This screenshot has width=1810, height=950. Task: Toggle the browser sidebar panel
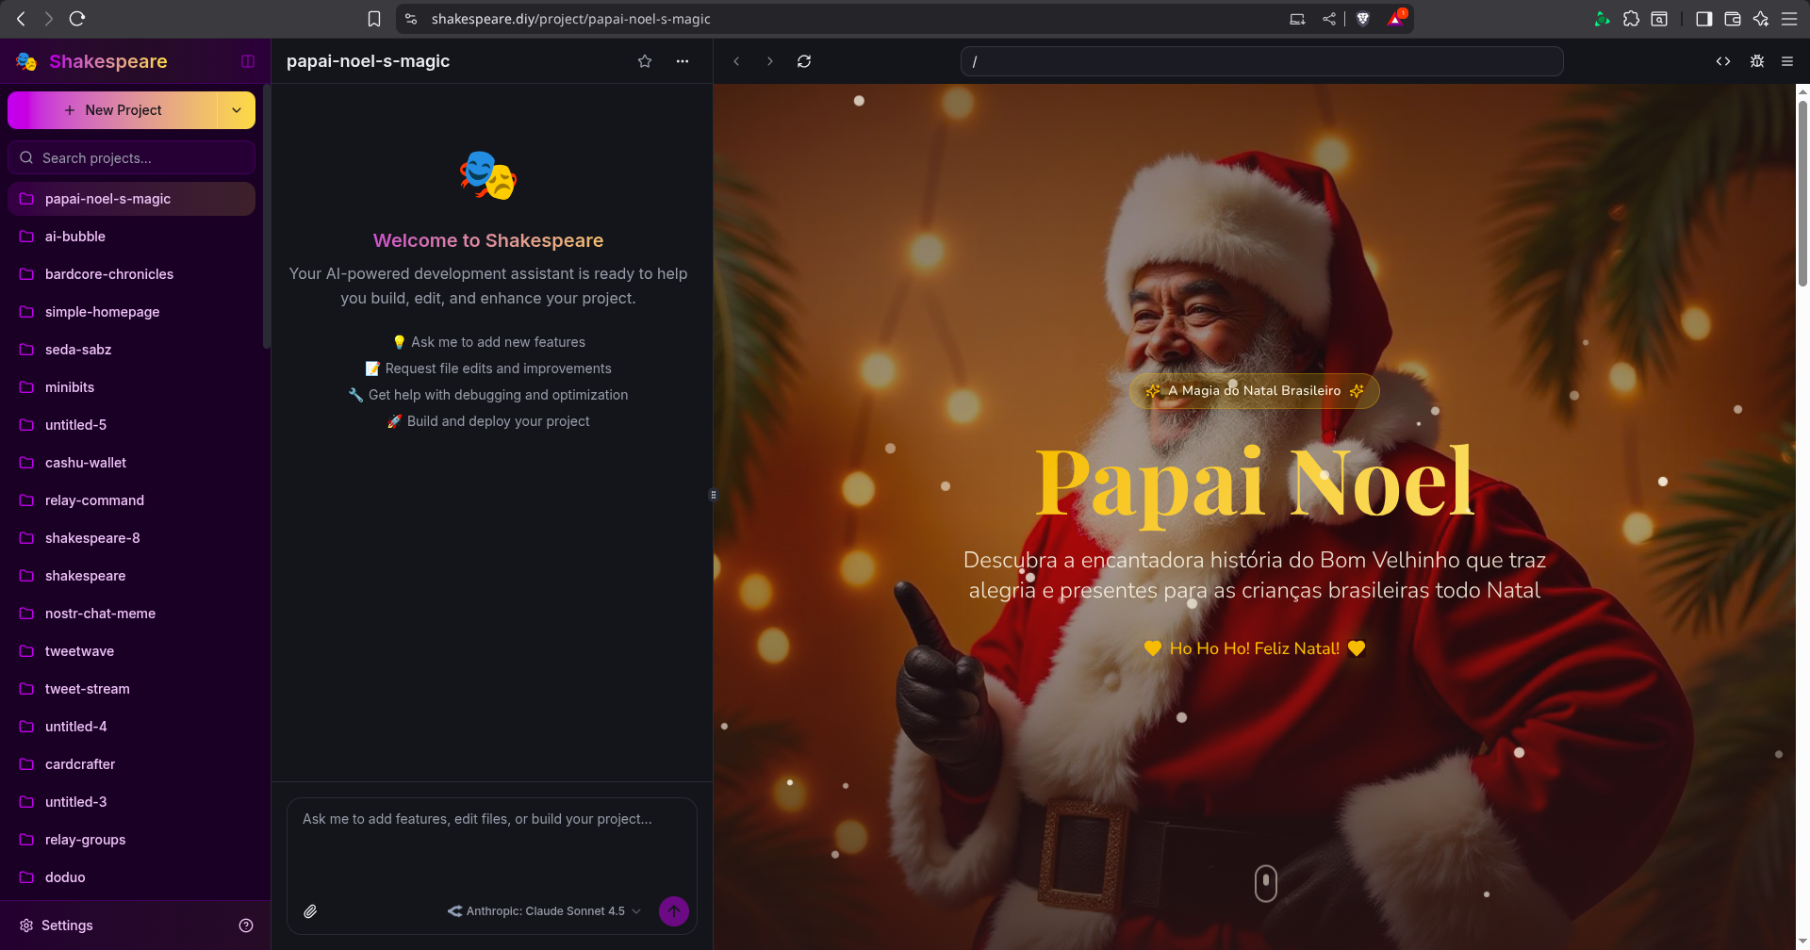click(x=1703, y=19)
